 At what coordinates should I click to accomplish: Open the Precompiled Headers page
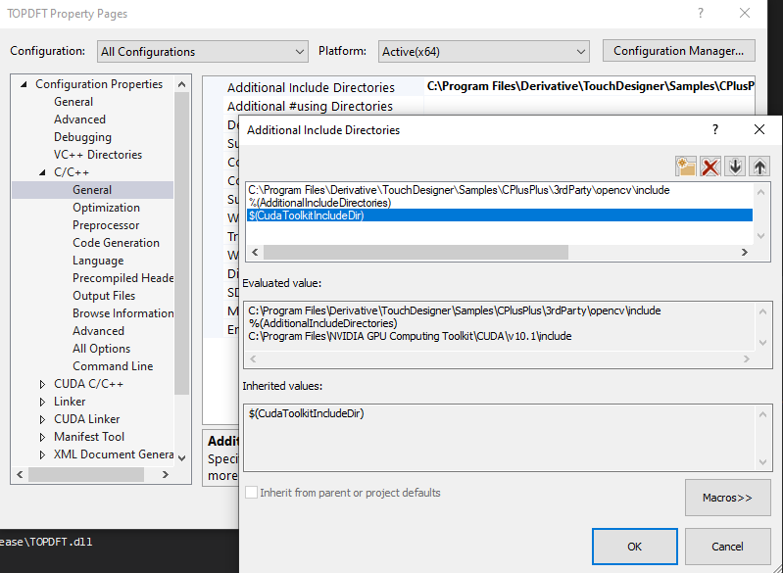(122, 278)
